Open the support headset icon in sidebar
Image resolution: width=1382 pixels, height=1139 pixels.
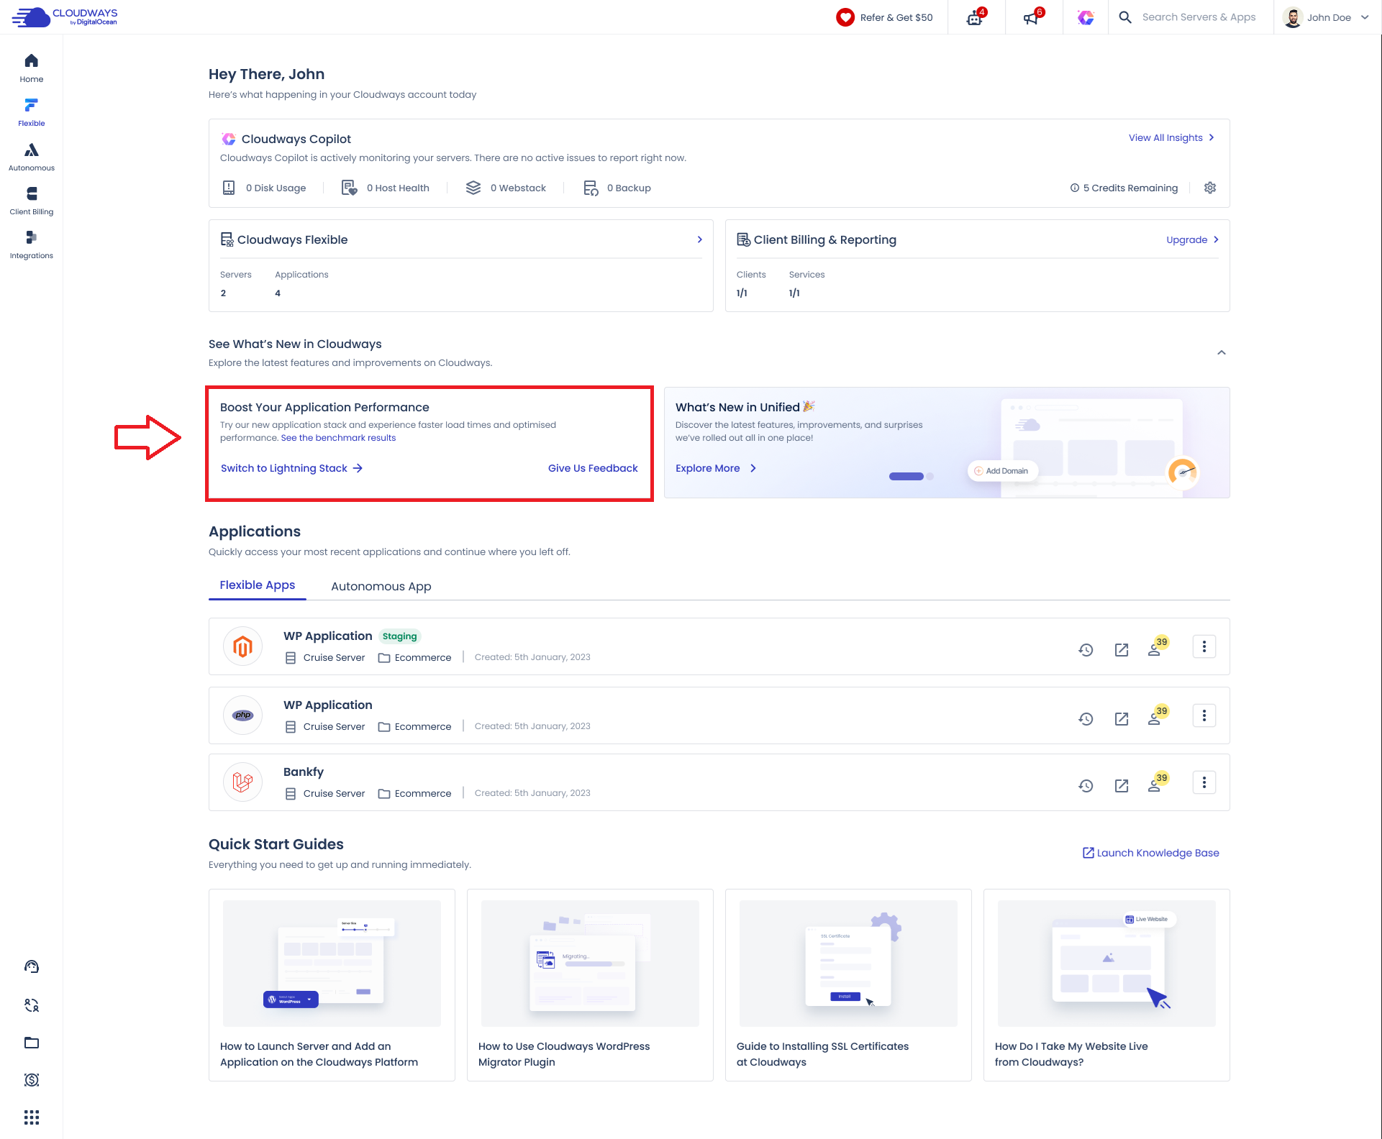(32, 966)
